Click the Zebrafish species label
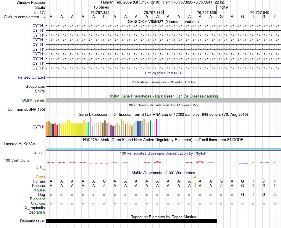 [37, 212]
